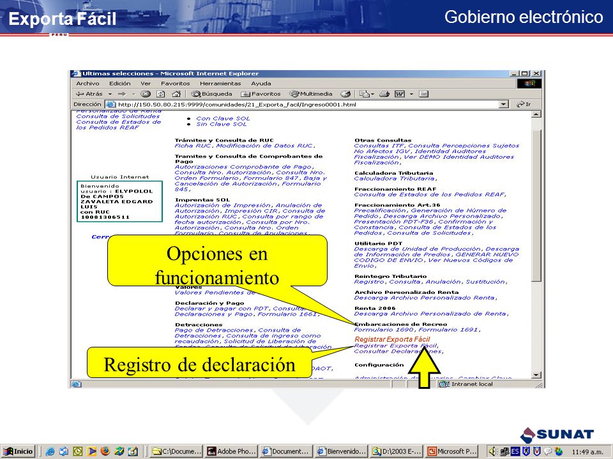The image size is (613, 459).
Task: Click the speech bubble icon in the system tray
Action: coord(548,451)
